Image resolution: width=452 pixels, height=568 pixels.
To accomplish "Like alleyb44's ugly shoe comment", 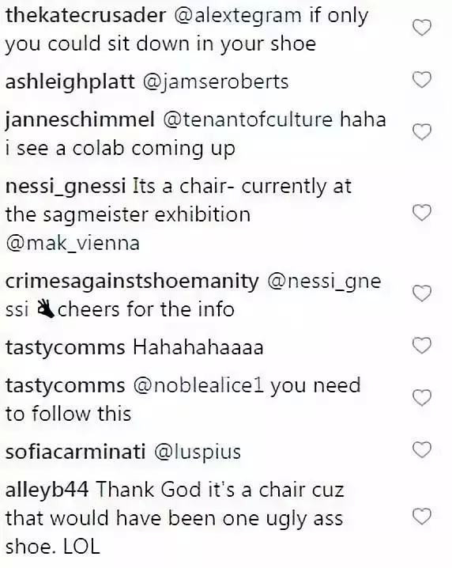I will click(x=422, y=517).
